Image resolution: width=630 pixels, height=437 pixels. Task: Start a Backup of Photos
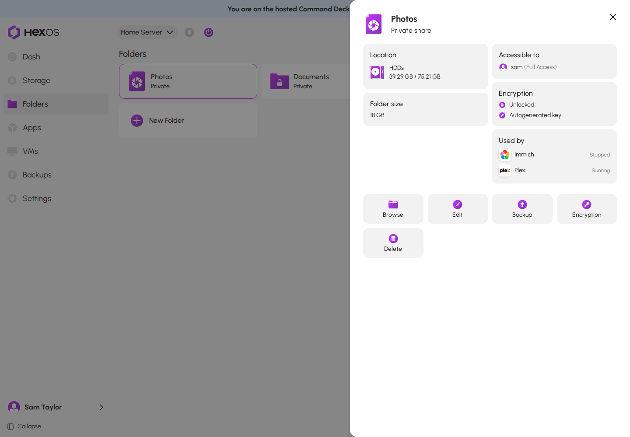click(522, 209)
